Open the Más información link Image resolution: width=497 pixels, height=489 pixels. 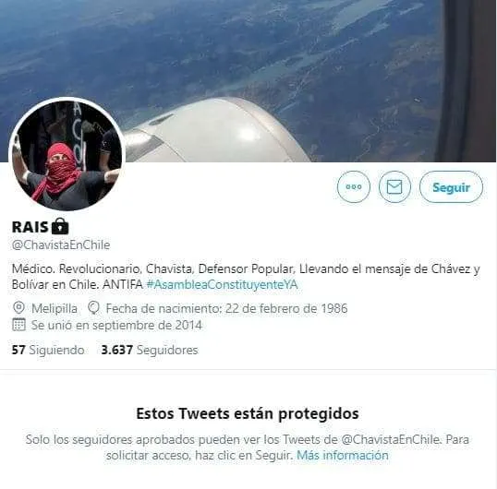click(343, 455)
